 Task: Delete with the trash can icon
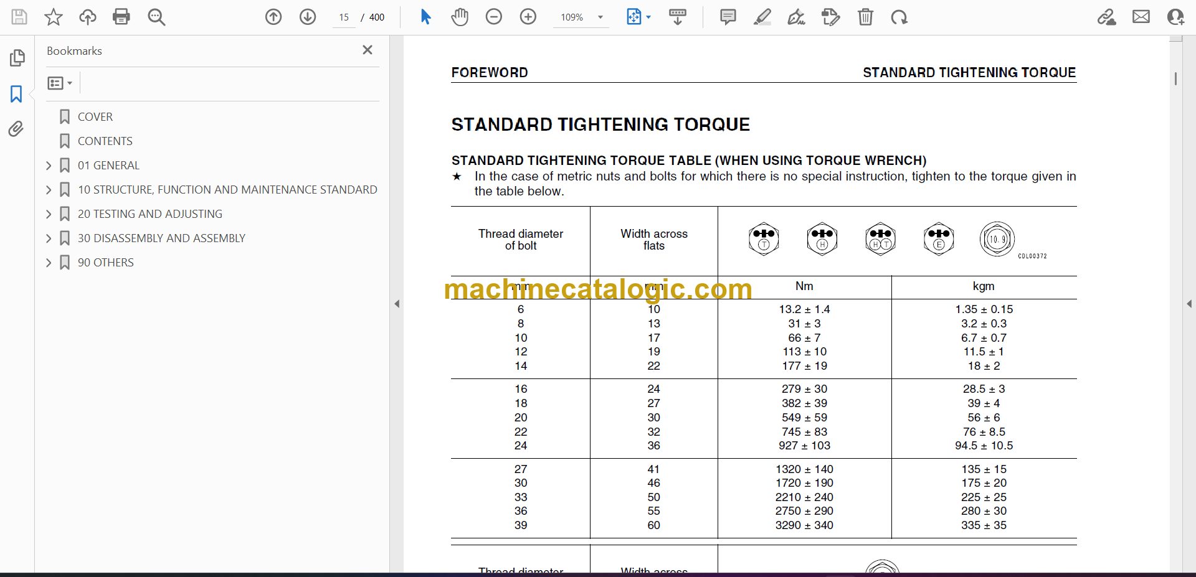pos(865,17)
